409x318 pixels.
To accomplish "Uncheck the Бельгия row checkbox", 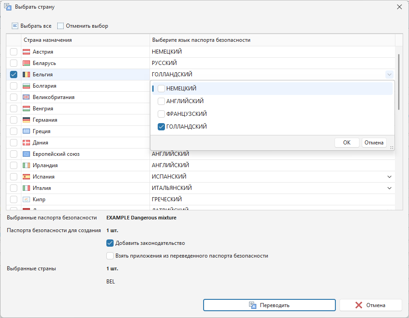I will tap(14, 75).
